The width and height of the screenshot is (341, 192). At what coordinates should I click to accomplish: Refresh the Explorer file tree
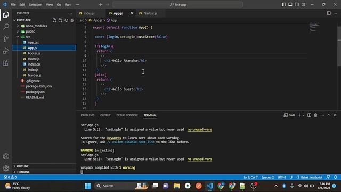click(x=66, y=20)
